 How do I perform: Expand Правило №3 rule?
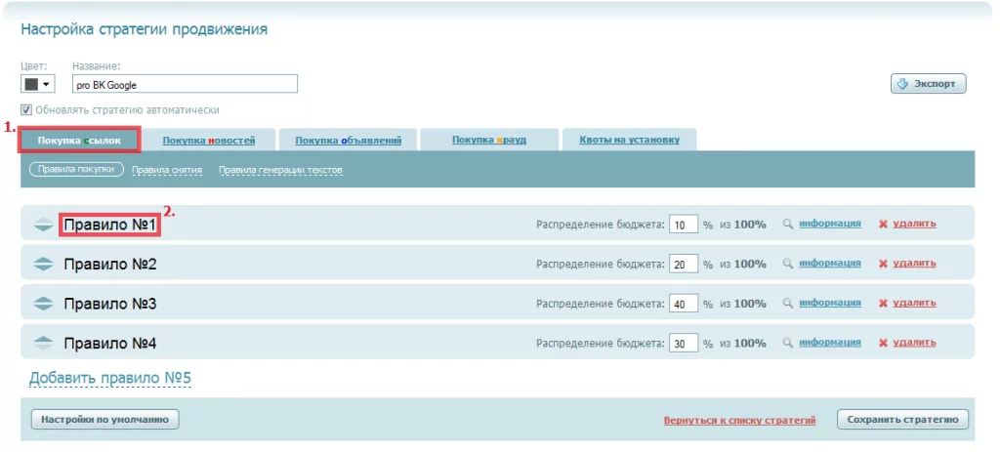(x=109, y=304)
